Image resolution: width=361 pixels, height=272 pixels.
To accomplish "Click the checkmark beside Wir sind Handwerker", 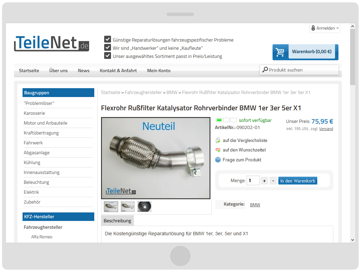I will pyautogui.click(x=108, y=48).
